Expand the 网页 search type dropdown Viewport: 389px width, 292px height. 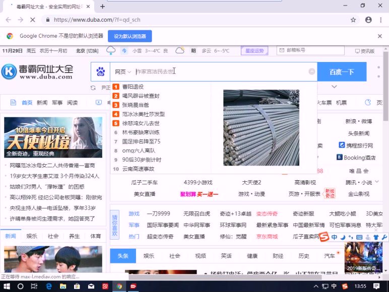click(122, 72)
